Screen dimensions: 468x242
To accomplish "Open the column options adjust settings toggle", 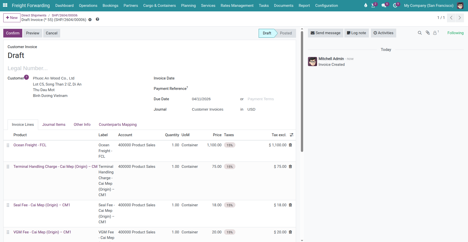I will click(x=292, y=135).
